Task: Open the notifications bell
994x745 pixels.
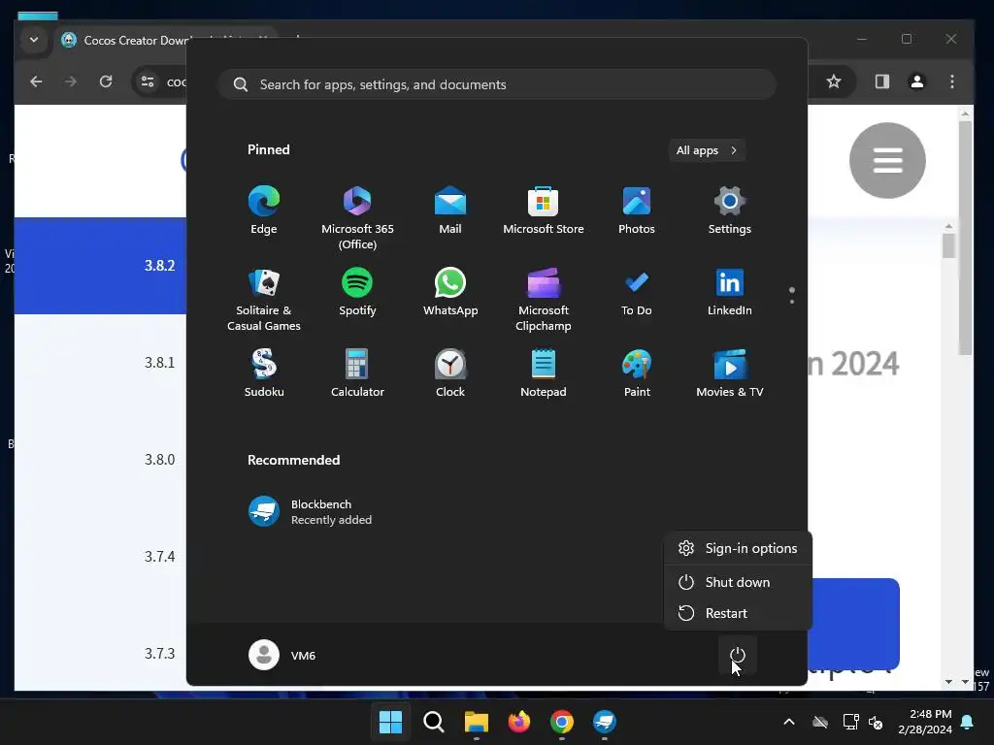Action: pyautogui.click(x=968, y=722)
